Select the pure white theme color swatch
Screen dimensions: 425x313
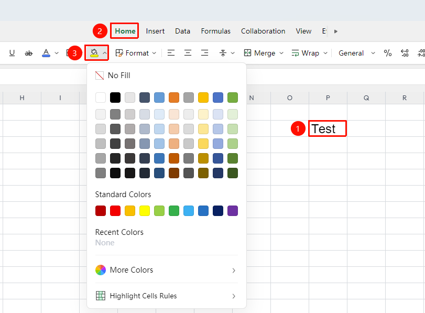101,98
